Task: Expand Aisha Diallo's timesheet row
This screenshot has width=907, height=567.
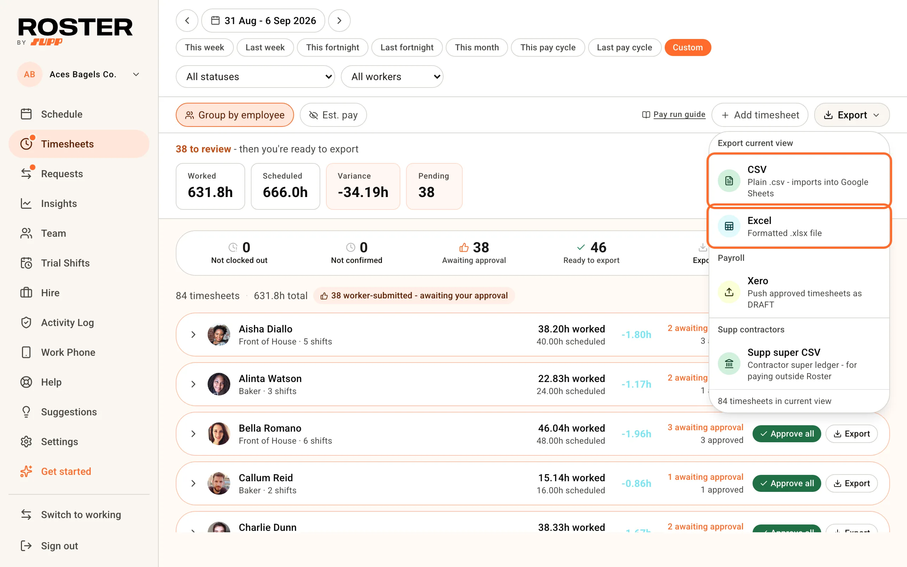Action: [193, 335]
